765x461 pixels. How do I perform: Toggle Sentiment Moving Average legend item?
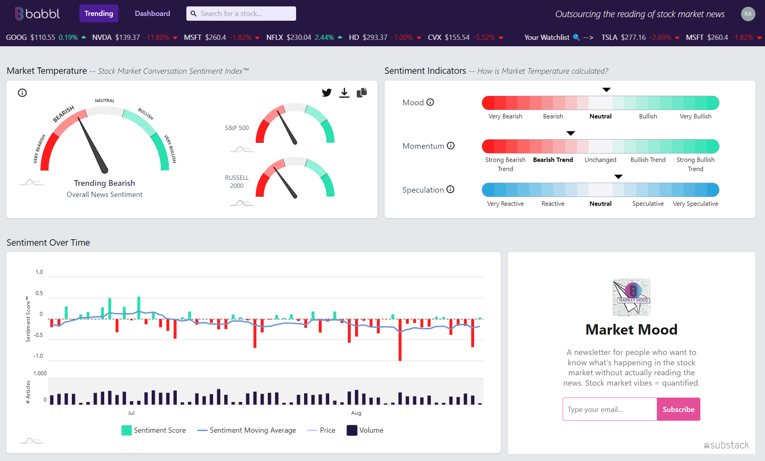(247, 430)
